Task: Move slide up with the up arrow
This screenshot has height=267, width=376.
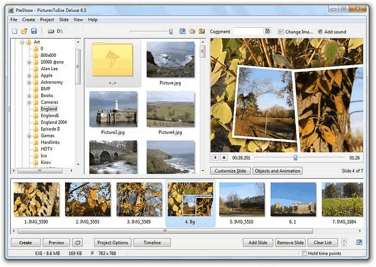Action: pyautogui.click(x=344, y=240)
